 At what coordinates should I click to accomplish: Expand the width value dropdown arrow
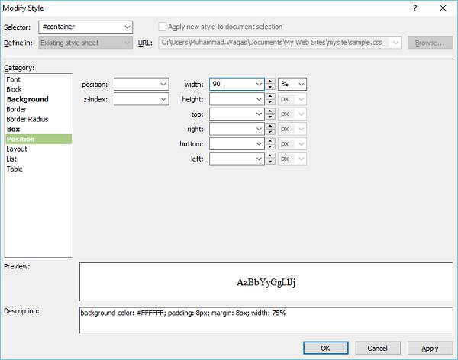tap(259, 84)
